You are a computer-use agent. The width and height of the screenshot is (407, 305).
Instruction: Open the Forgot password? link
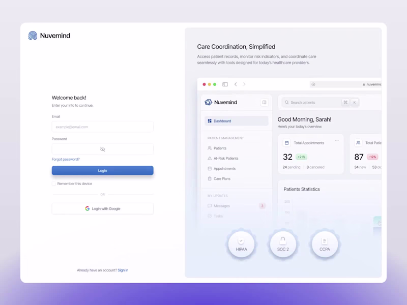click(66, 159)
